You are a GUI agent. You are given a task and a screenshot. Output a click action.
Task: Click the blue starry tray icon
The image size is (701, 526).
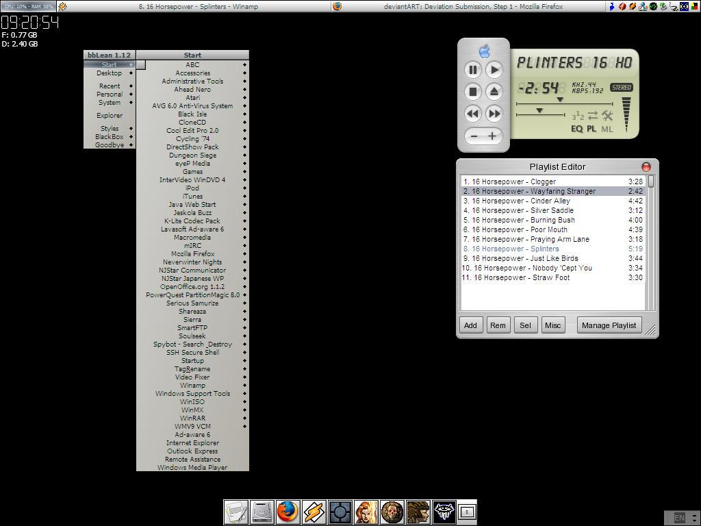click(x=684, y=6)
